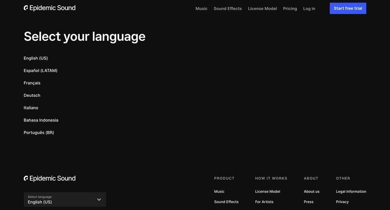Open Privacy footer link
This screenshot has width=390, height=210.
342,202
